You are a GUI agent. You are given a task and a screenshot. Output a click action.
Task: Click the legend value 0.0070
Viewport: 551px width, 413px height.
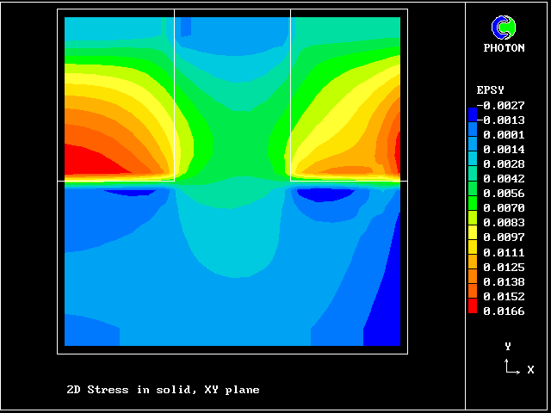[504, 208]
